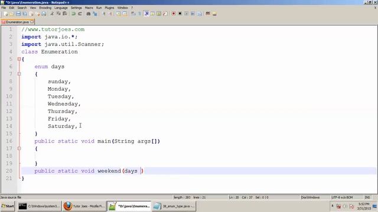
Task: Undo the last edit with the Undo icon
Action: (x=73, y=14)
